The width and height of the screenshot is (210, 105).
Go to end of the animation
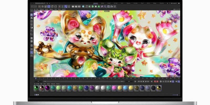pos(152,81)
